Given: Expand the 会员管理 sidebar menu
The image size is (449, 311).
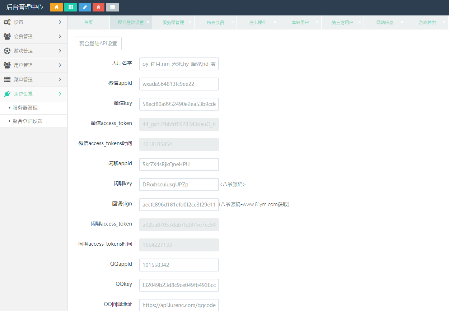Looking at the screenshot, I should 33,37.
